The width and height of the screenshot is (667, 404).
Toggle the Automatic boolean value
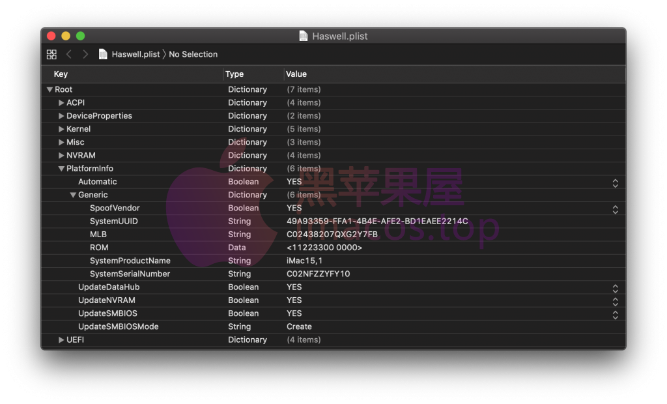615,183
